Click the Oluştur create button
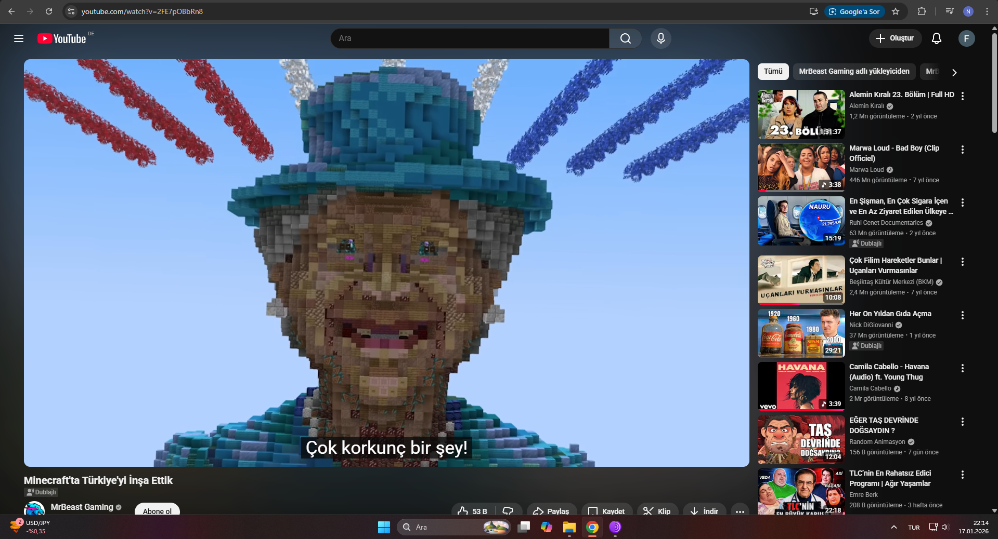The image size is (998, 539). tap(895, 38)
